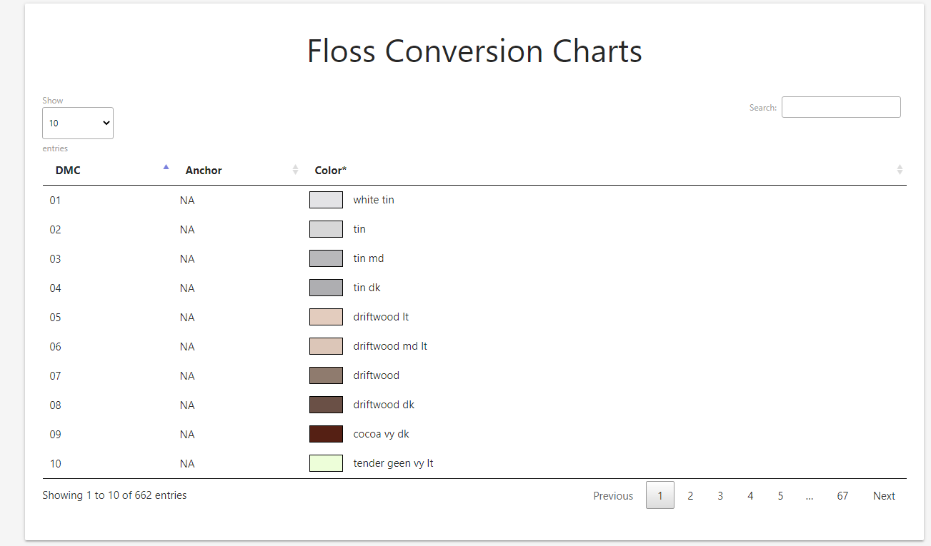Toggle the ascending sort arrow on DMC column
This screenshot has width=931, height=546.
(x=166, y=166)
